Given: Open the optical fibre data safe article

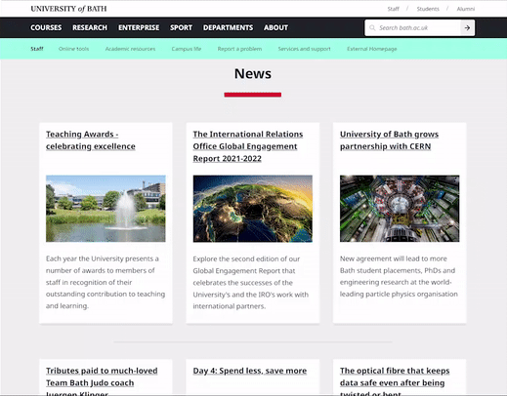Looking at the screenshot, I should tap(395, 382).
